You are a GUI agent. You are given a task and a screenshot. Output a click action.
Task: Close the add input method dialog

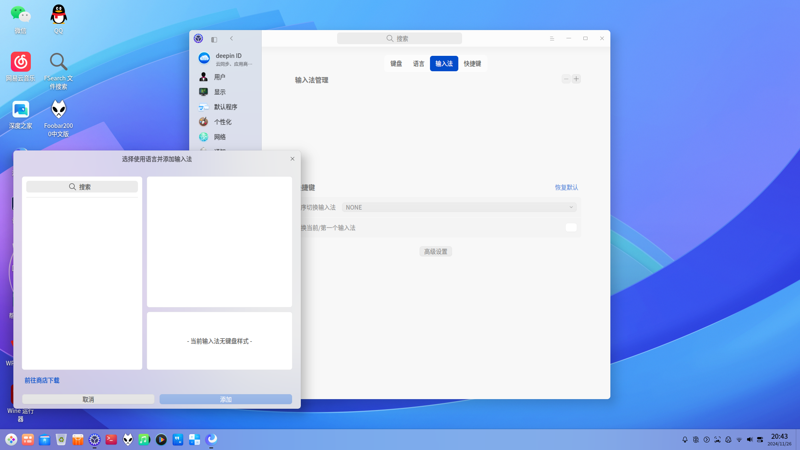[292, 159]
